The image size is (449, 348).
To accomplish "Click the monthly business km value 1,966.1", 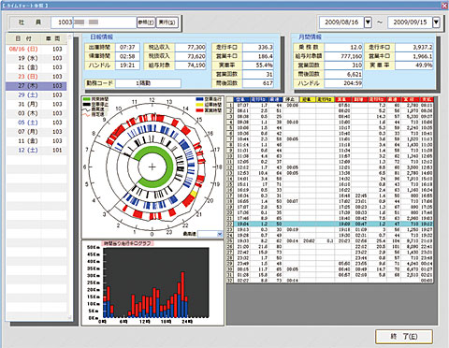I will [x=414, y=56].
